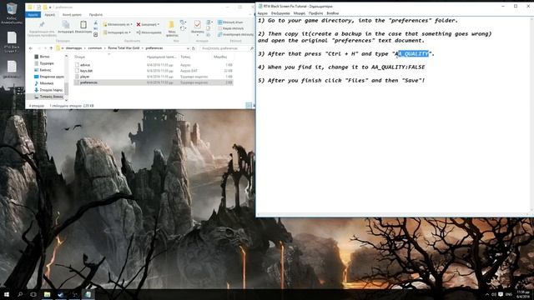Viewport: 534px width, 300px height.
Task: Open the Delete dropdown arrow
Action: coord(158,24)
